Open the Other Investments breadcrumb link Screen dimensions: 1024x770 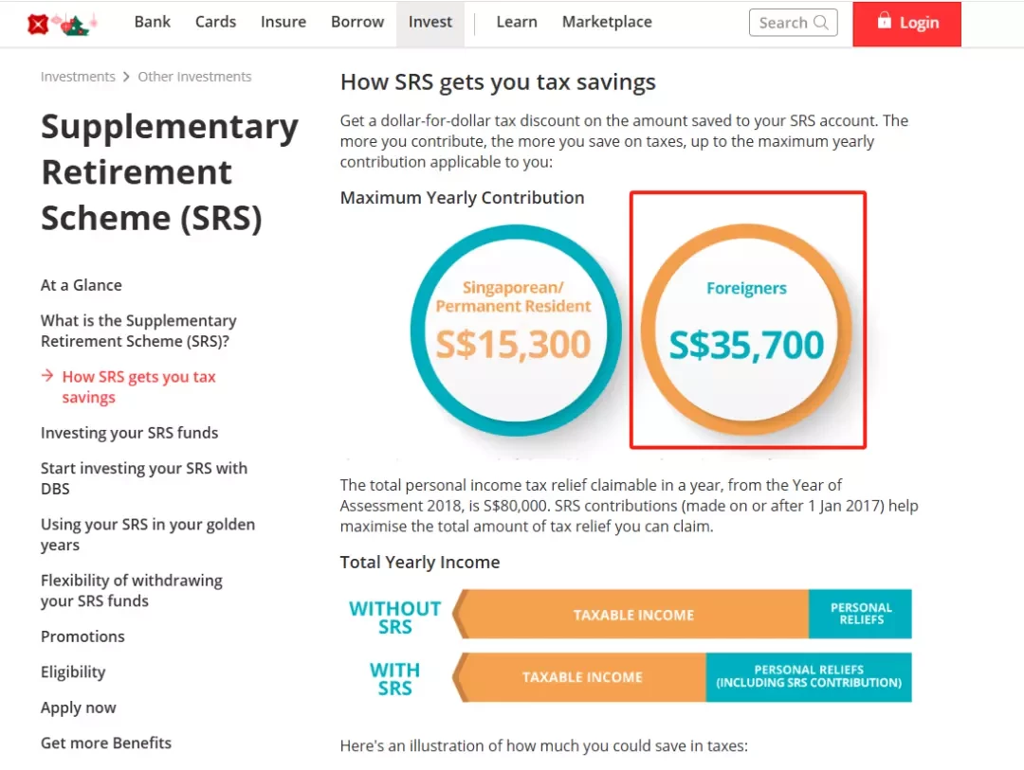(x=194, y=77)
